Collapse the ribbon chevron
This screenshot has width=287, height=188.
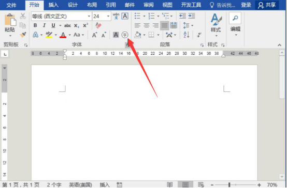[280, 45]
